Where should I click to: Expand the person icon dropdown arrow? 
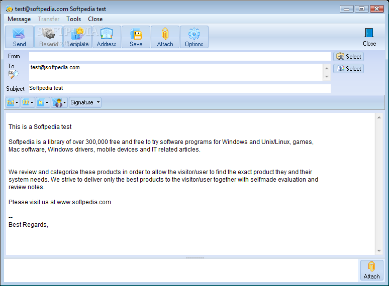64,102
